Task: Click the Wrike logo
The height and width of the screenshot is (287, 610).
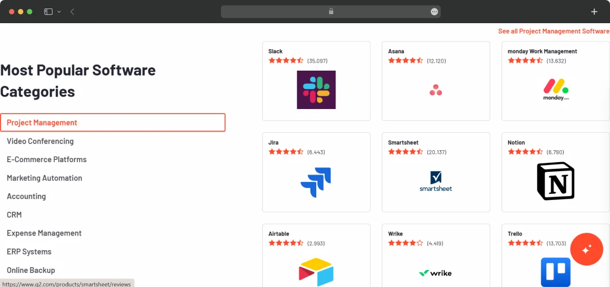Action: tap(435, 273)
